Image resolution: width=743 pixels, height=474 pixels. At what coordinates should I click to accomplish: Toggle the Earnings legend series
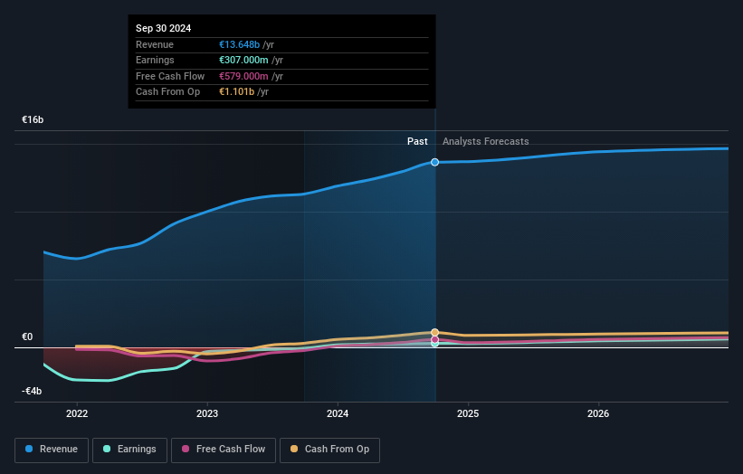[x=129, y=450]
